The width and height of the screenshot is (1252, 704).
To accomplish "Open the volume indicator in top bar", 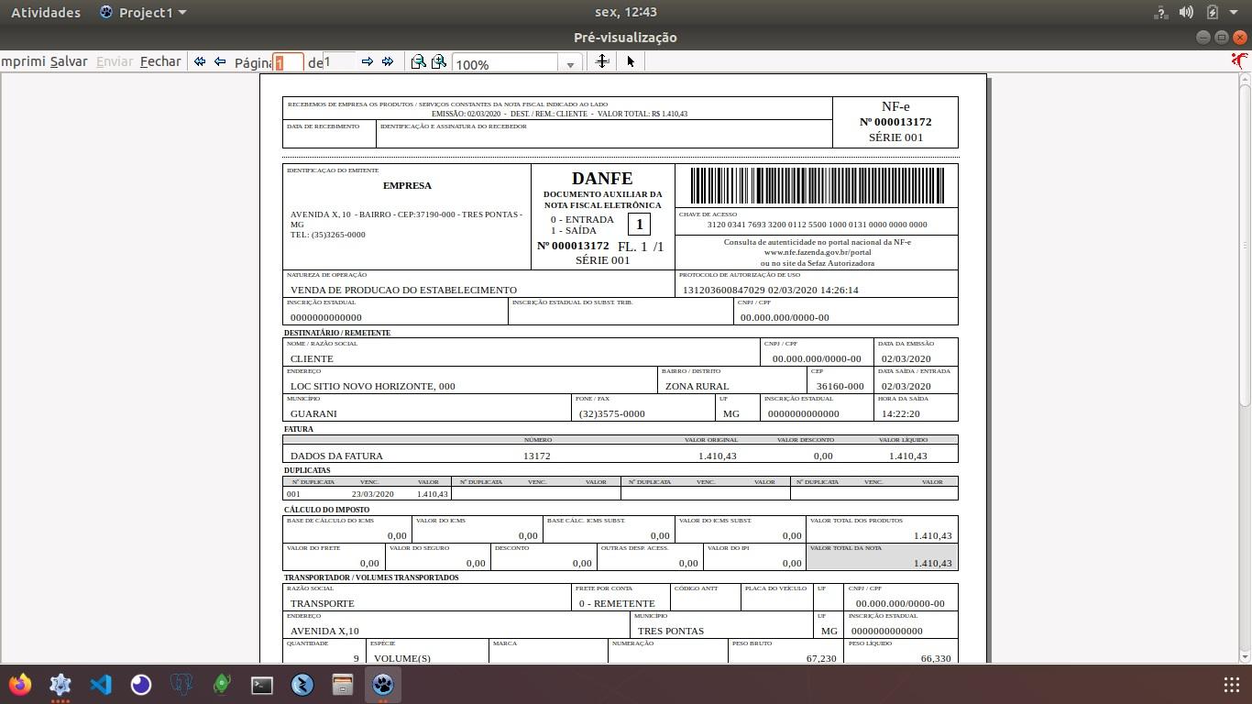I will tap(1186, 12).
